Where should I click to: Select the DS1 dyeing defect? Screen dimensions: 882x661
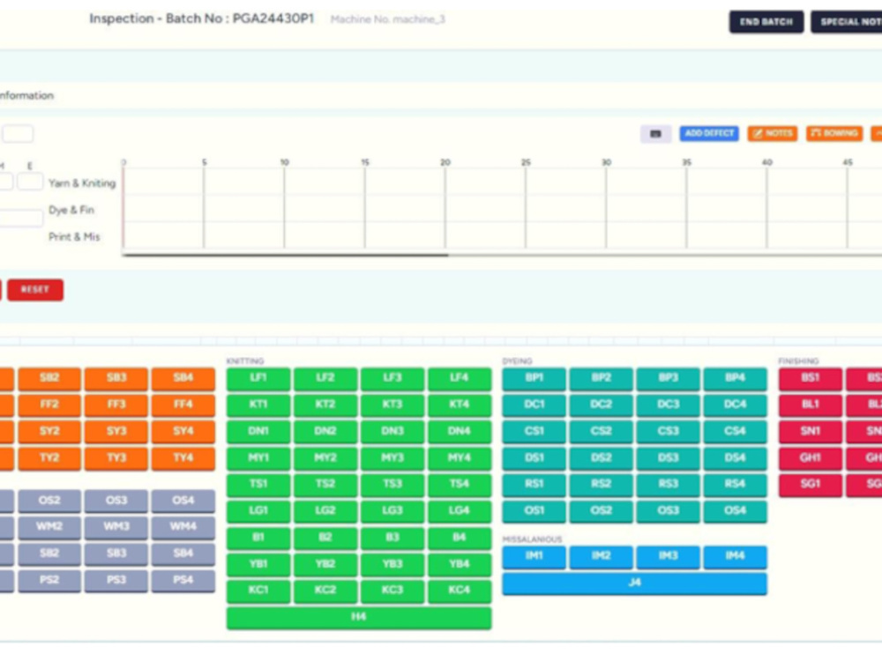(x=534, y=458)
